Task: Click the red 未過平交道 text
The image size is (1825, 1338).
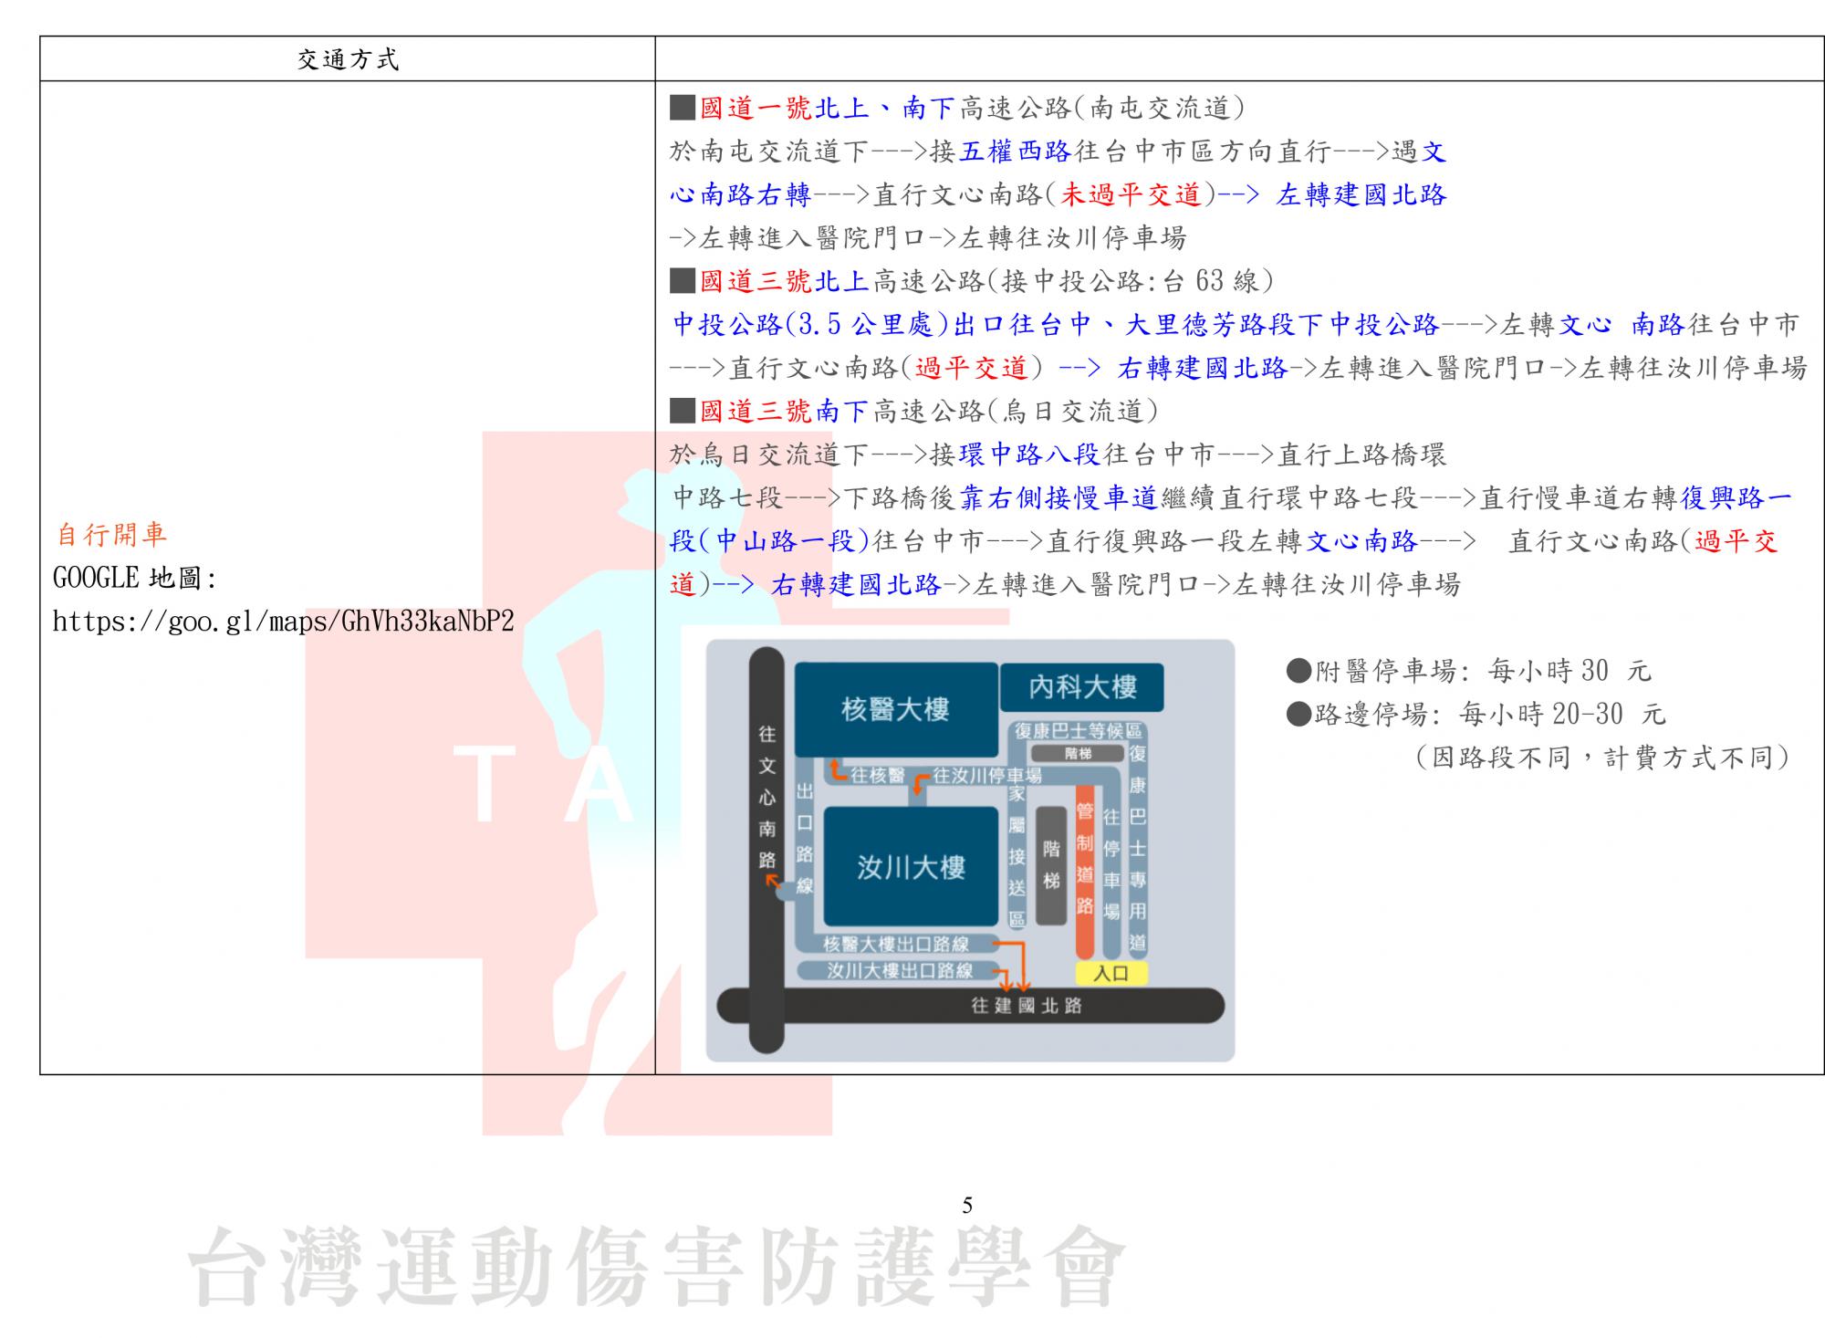Action: point(1131,195)
